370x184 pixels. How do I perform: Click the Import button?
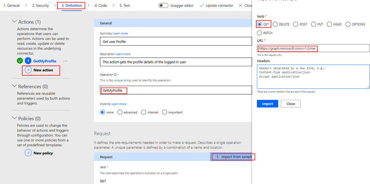click(x=267, y=104)
